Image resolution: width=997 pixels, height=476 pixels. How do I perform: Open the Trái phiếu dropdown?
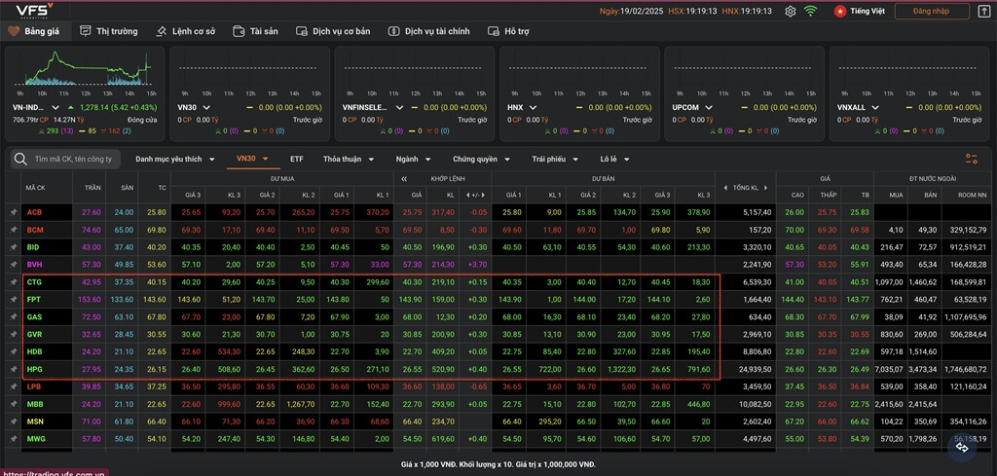pos(555,159)
